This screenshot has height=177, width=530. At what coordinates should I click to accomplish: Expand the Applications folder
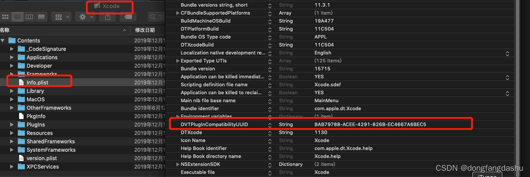[12, 57]
